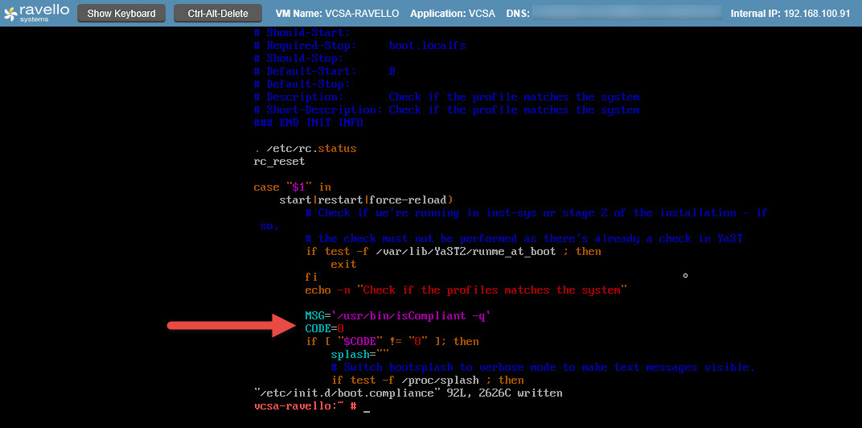Click the boot.compliance written status message
This screenshot has width=862, height=428.
click(408, 393)
